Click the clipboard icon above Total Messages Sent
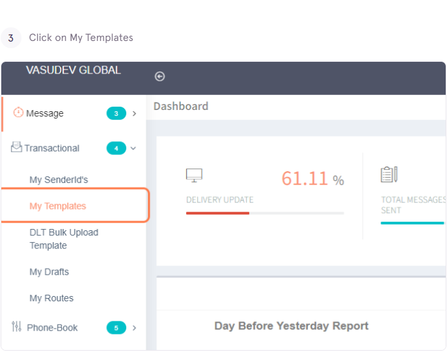Image resolution: width=447 pixels, height=352 pixels. [x=389, y=174]
